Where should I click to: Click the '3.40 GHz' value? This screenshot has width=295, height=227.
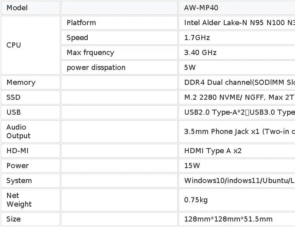(x=200, y=53)
